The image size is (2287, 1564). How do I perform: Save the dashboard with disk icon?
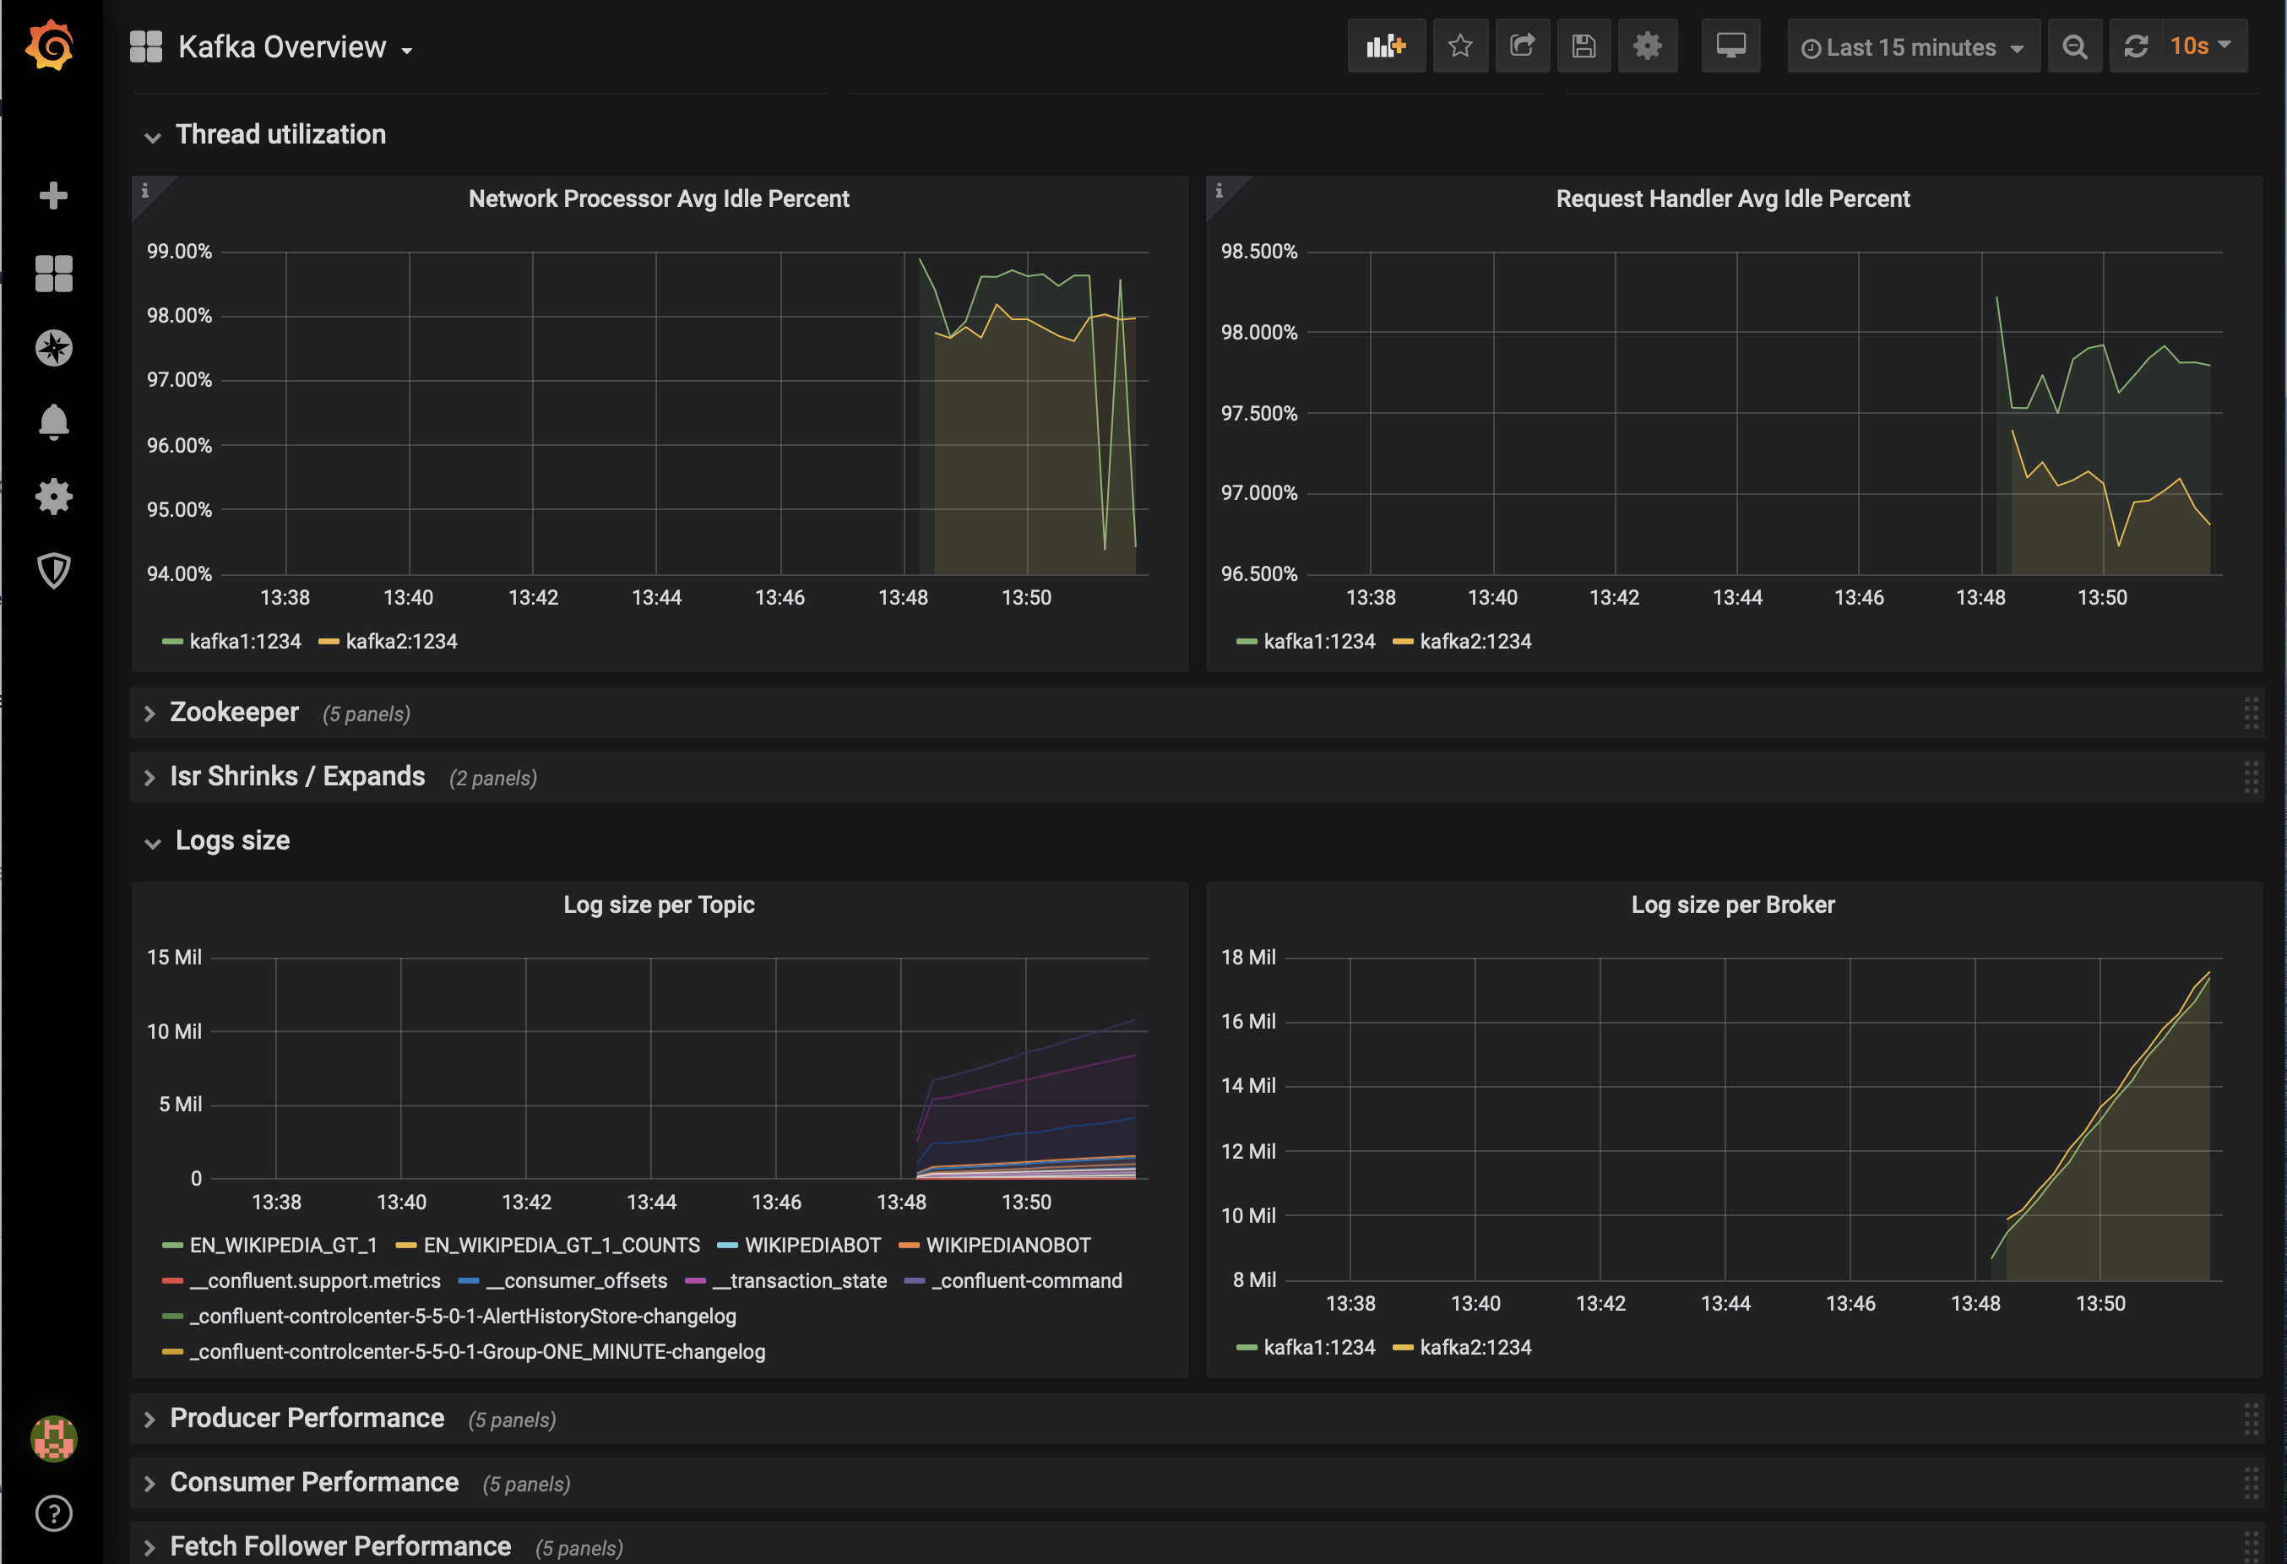pos(1584,46)
